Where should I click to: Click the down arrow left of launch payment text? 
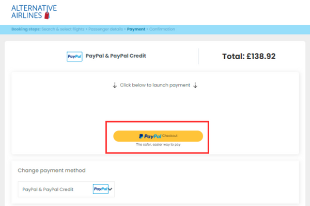click(115, 85)
